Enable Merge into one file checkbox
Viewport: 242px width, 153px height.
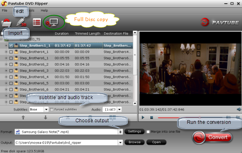[x=148, y=132]
